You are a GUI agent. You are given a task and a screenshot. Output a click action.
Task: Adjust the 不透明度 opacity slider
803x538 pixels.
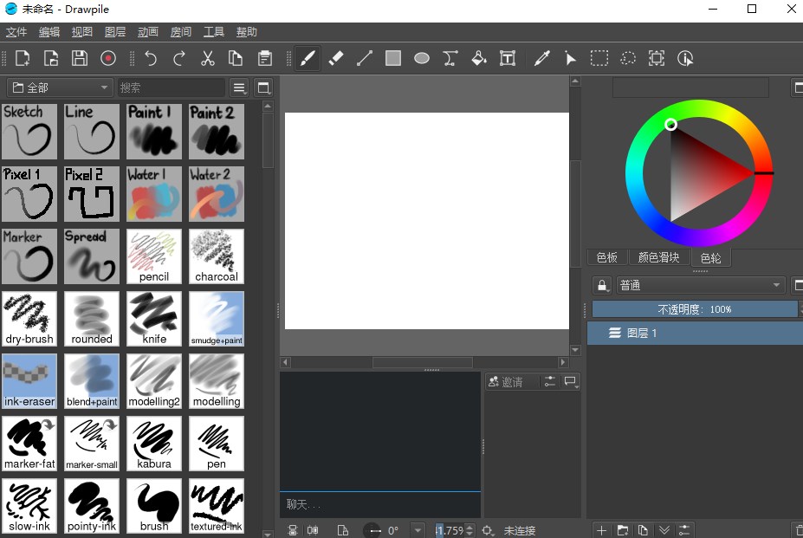click(693, 308)
